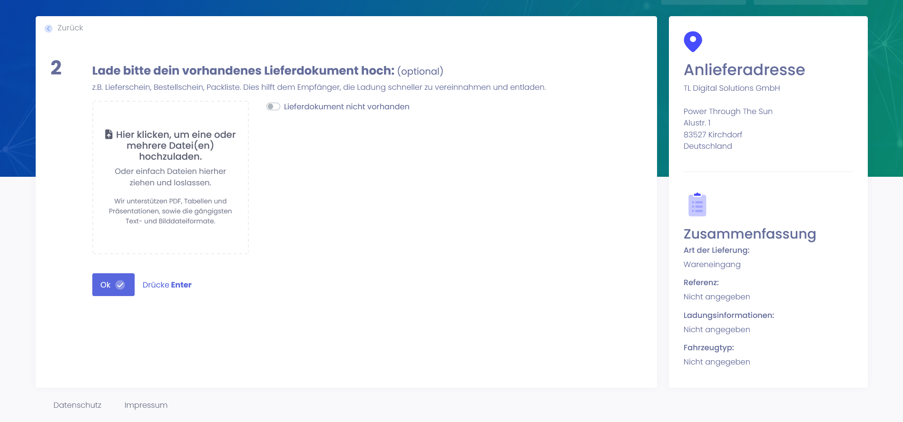Click the clipboard summary icon

click(697, 205)
